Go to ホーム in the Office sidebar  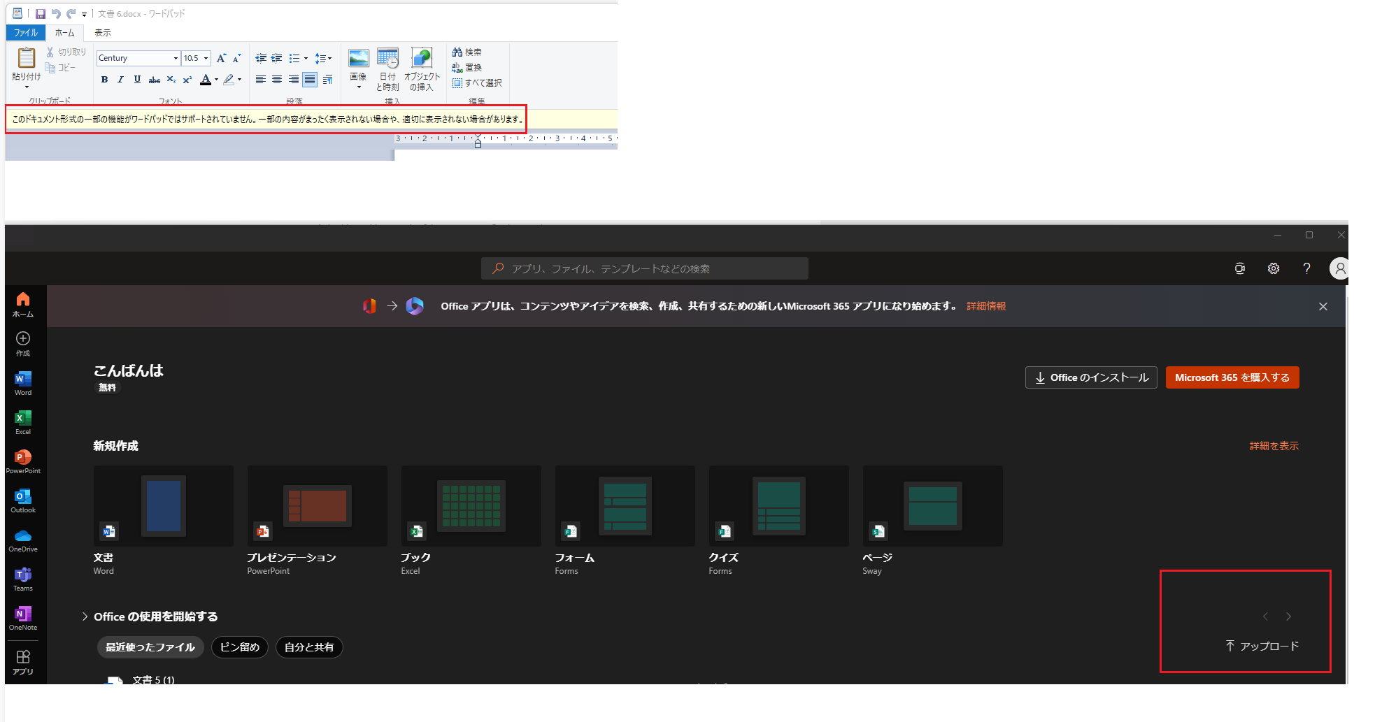pyautogui.click(x=23, y=305)
